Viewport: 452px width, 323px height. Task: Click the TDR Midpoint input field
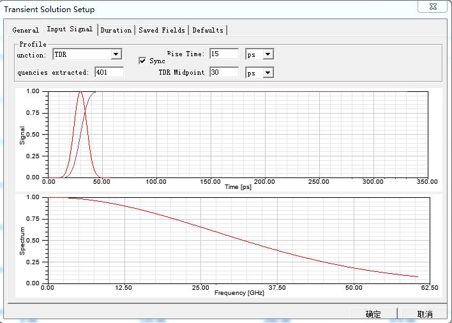(x=224, y=72)
